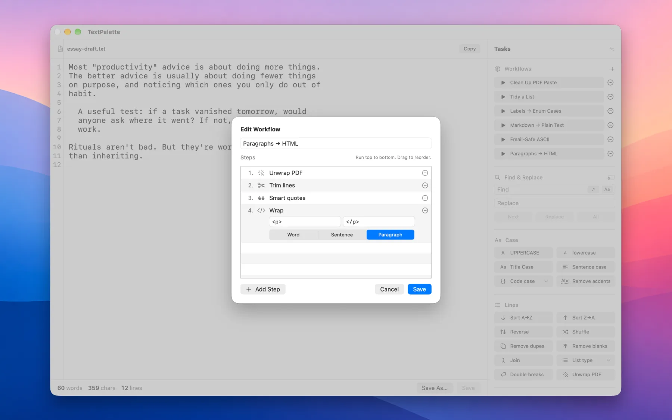Open the Code case dropdown
Screen dimensions: 672x420
click(x=524, y=281)
